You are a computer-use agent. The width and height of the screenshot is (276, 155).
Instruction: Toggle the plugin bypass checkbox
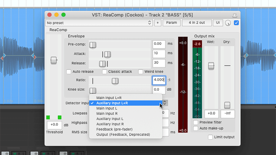[236, 23]
